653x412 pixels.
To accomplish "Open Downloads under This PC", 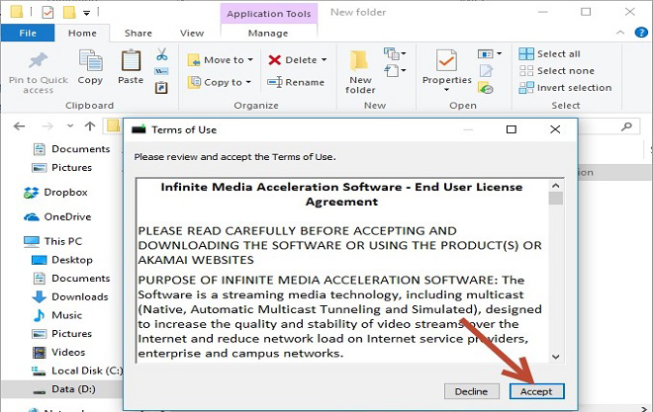I will pyautogui.click(x=70, y=296).
